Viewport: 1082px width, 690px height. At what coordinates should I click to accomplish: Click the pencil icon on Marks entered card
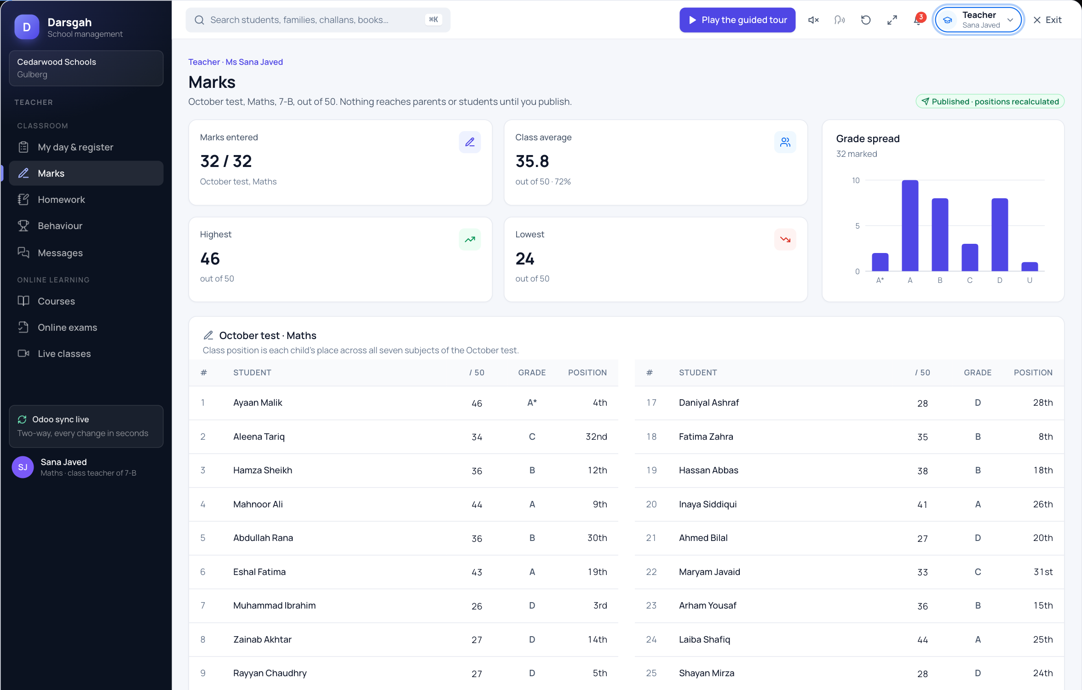point(470,142)
